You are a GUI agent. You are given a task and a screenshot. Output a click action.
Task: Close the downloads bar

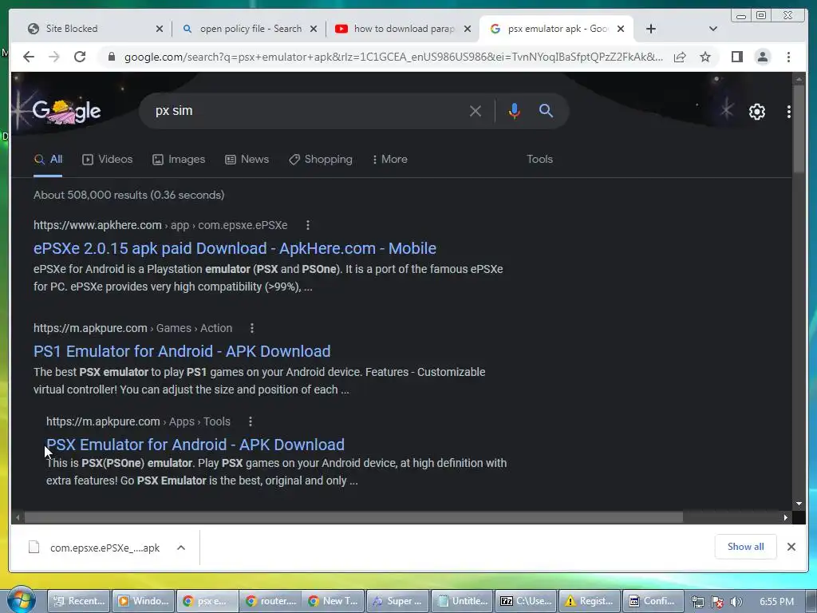coord(791,547)
